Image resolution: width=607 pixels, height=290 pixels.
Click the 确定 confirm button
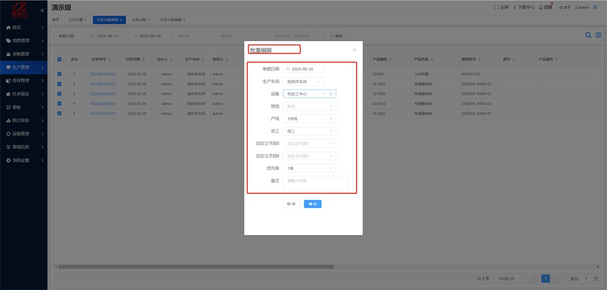click(313, 204)
